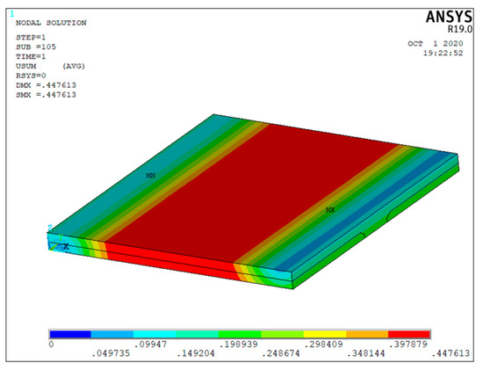Click the legend value .198939
This screenshot has width=483, height=370.
238,344
